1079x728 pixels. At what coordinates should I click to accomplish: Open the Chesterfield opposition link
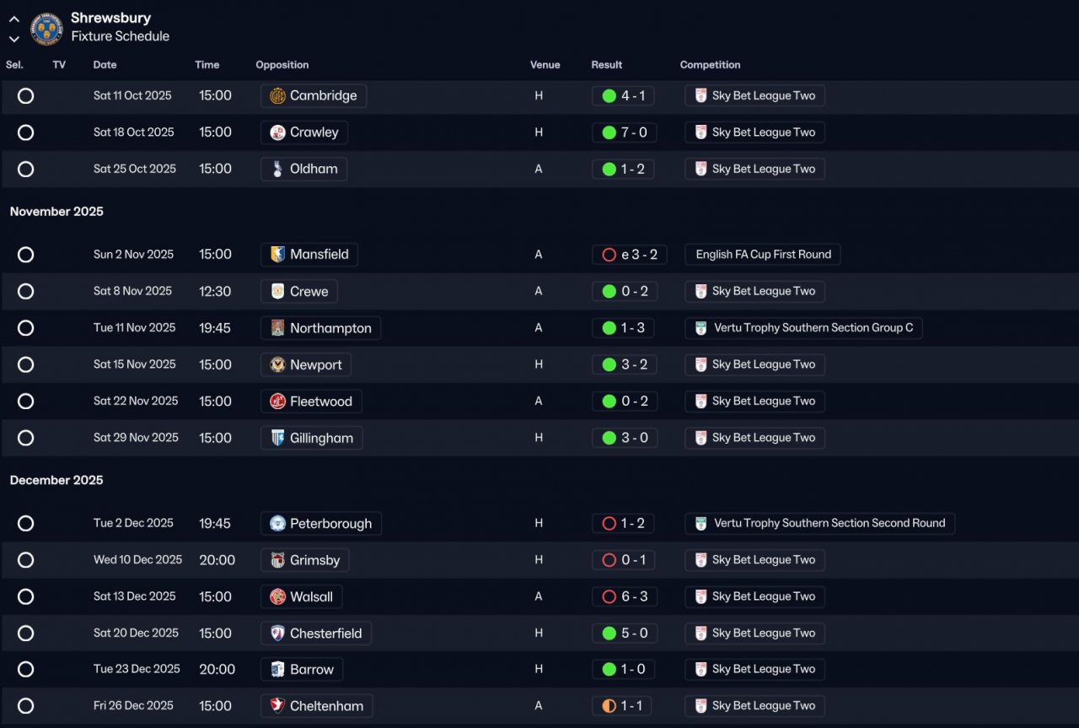pyautogui.click(x=325, y=634)
